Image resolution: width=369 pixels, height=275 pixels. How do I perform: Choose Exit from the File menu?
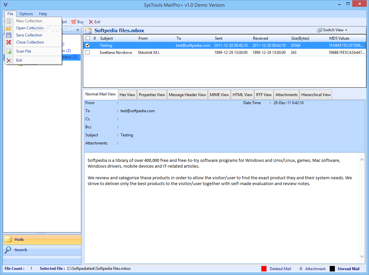point(19,60)
